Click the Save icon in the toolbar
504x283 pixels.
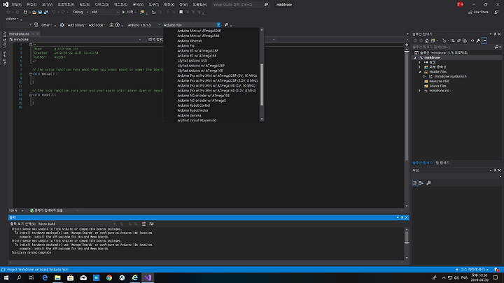(x=40, y=12)
